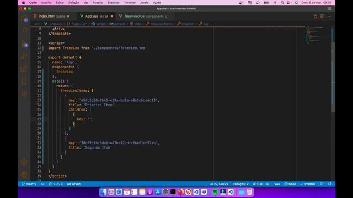Image resolution: width=353 pixels, height=198 pixels.
Task: Change encoding via UTF-8
Action: 258,184
